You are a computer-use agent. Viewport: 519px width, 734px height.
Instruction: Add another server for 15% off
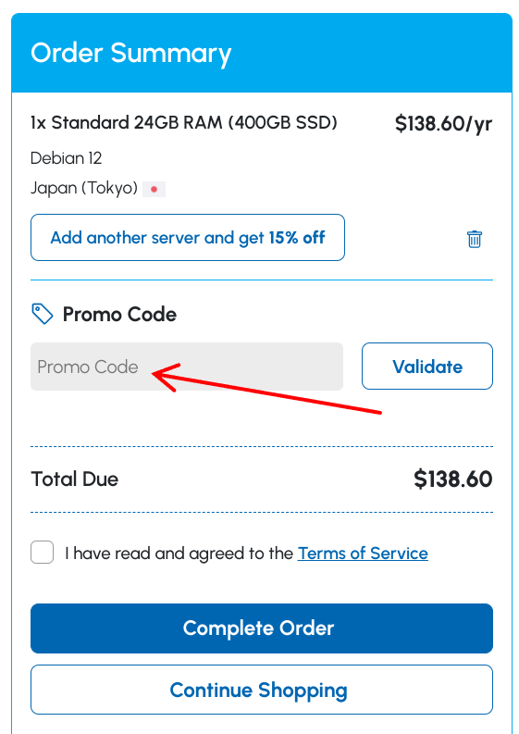pos(188,237)
